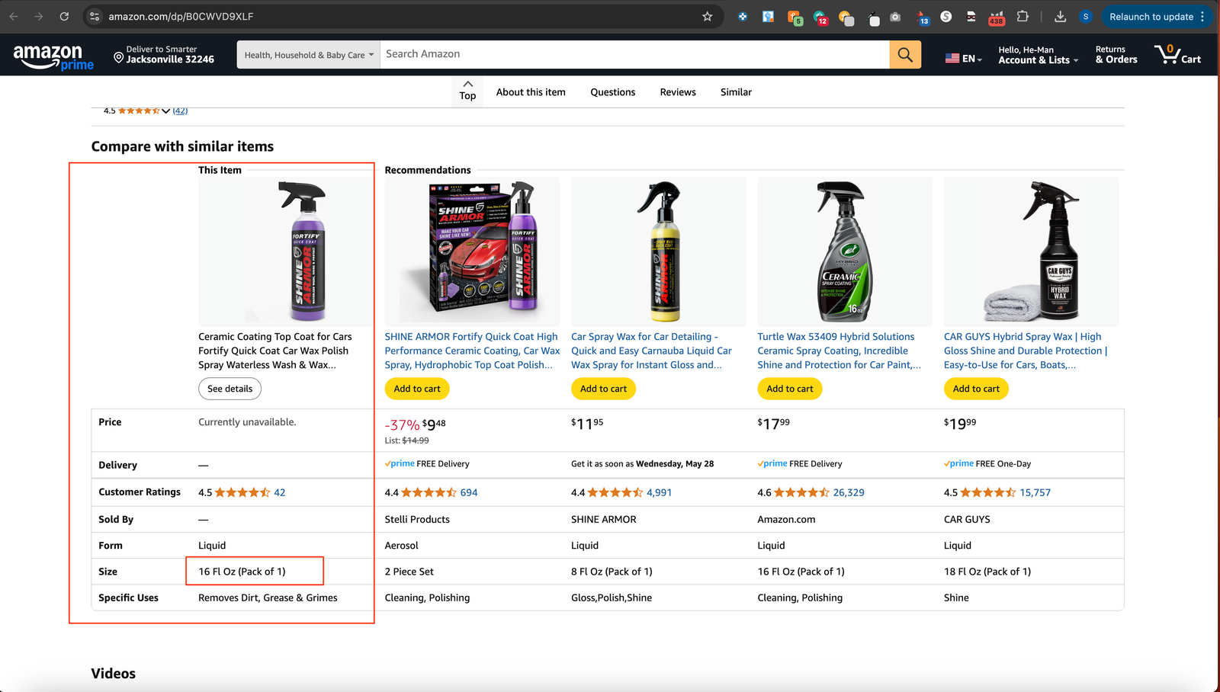Add SHINE ARMOR Fortify kit to cart
The image size is (1220, 692).
tap(417, 389)
